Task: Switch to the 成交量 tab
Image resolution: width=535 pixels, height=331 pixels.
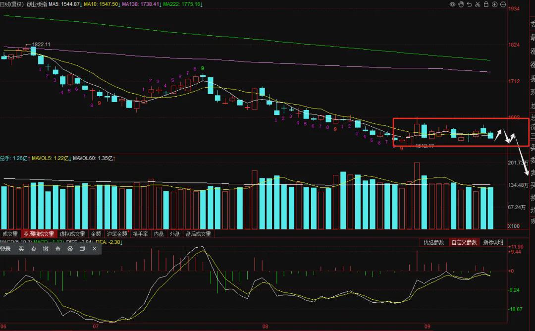Action: (10, 234)
